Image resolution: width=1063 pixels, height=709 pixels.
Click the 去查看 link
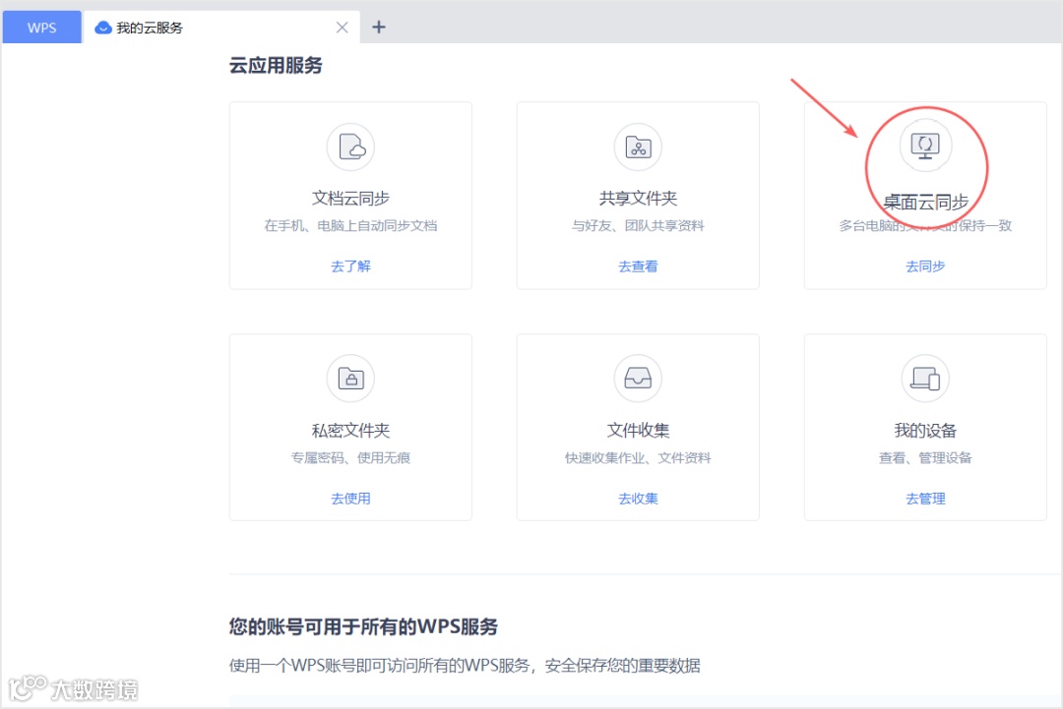point(638,266)
